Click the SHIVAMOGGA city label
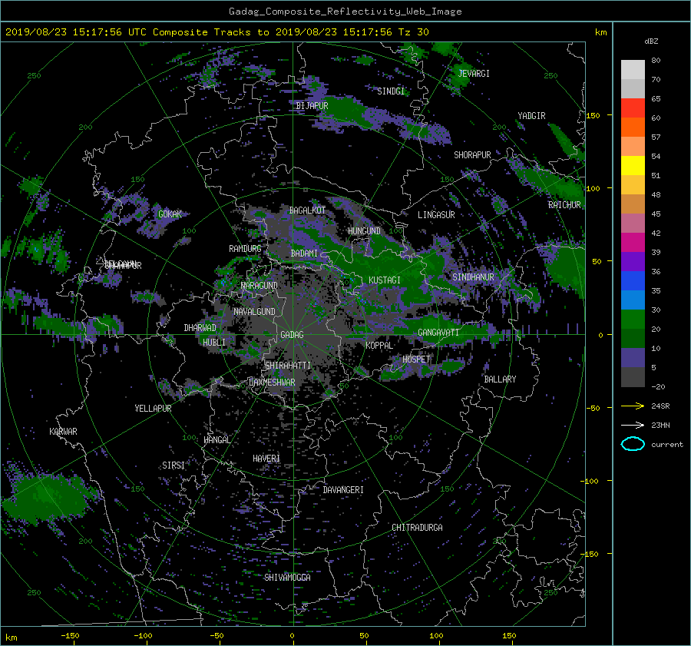This screenshot has height=646, width=691. tap(287, 577)
